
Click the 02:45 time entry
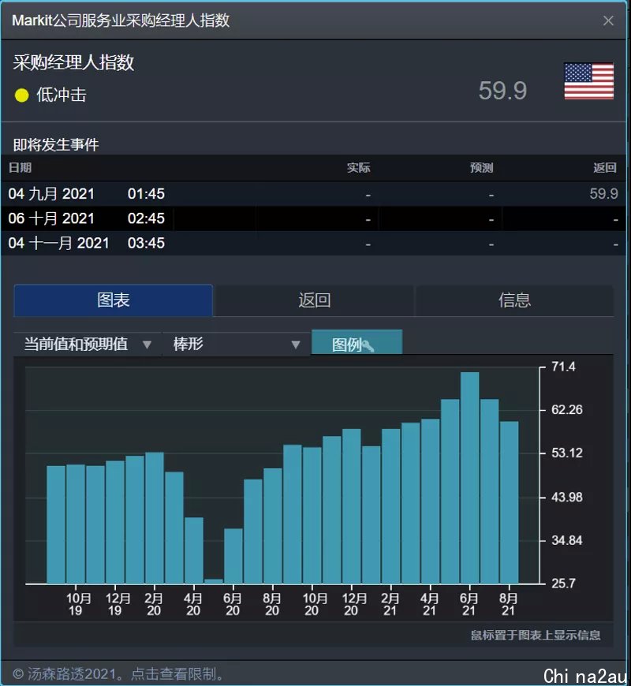click(x=146, y=218)
